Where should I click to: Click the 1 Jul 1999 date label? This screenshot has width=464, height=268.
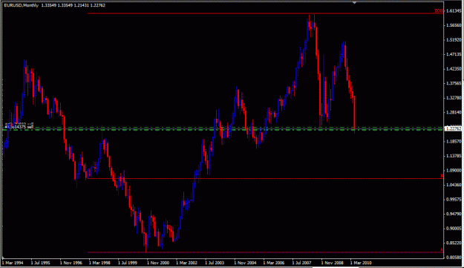point(128,263)
